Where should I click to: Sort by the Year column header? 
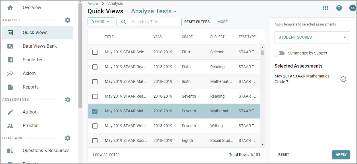(x=157, y=37)
